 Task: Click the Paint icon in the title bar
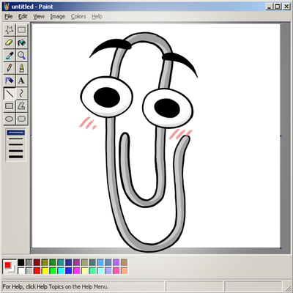(7, 7)
